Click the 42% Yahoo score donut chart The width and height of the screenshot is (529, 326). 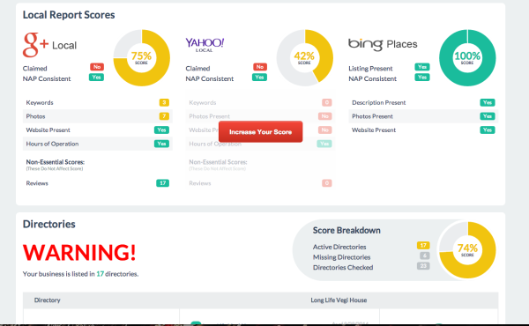[x=305, y=57]
